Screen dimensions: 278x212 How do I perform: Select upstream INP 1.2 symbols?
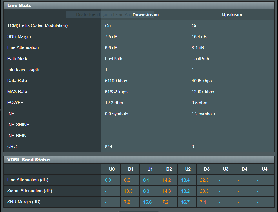point(203,114)
